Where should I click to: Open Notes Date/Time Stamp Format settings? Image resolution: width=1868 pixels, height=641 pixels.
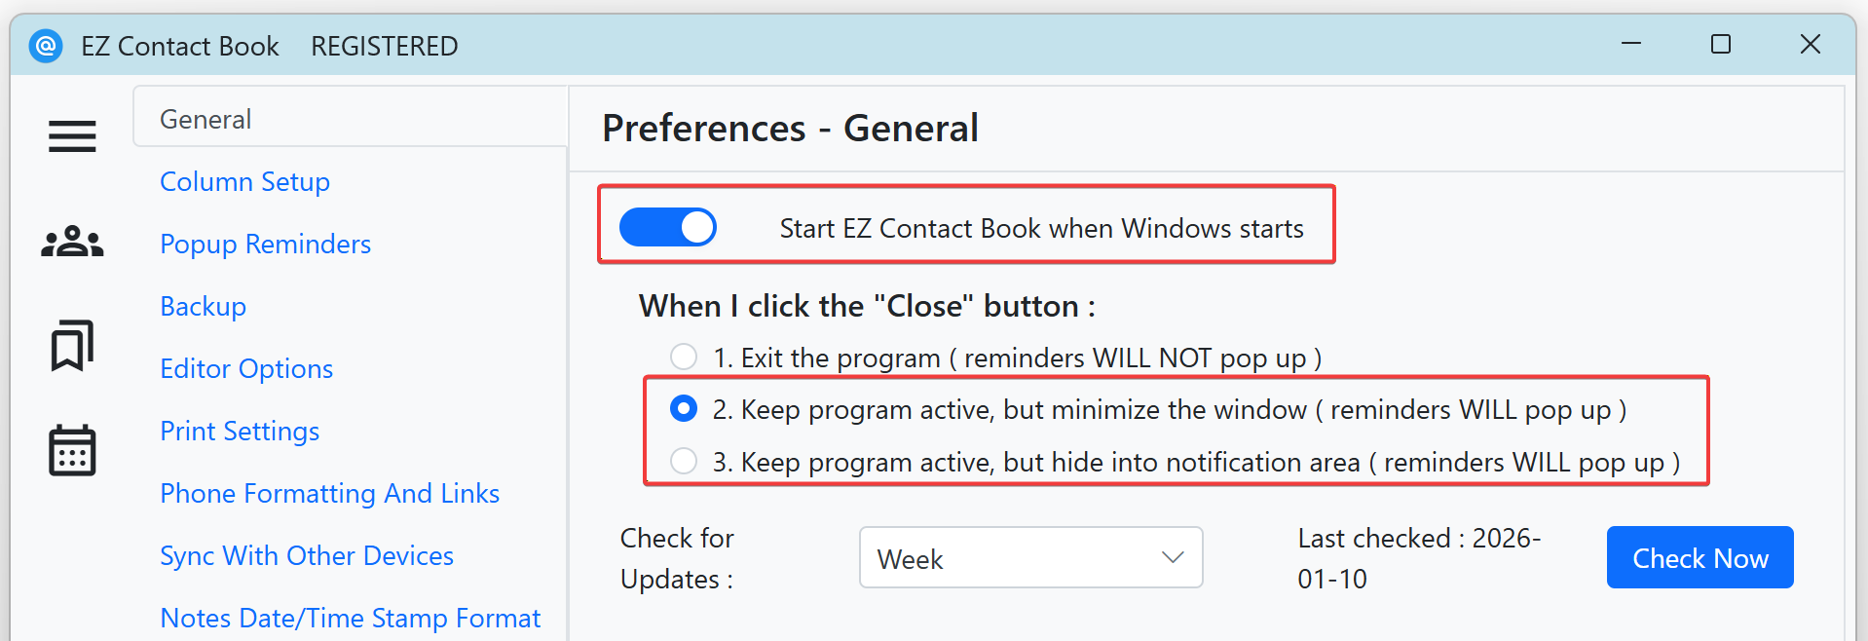point(350,617)
